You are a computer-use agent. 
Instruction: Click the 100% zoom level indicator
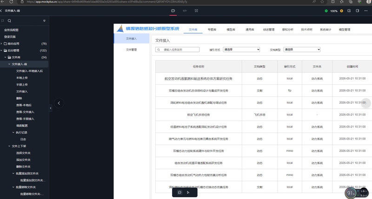[334, 11]
